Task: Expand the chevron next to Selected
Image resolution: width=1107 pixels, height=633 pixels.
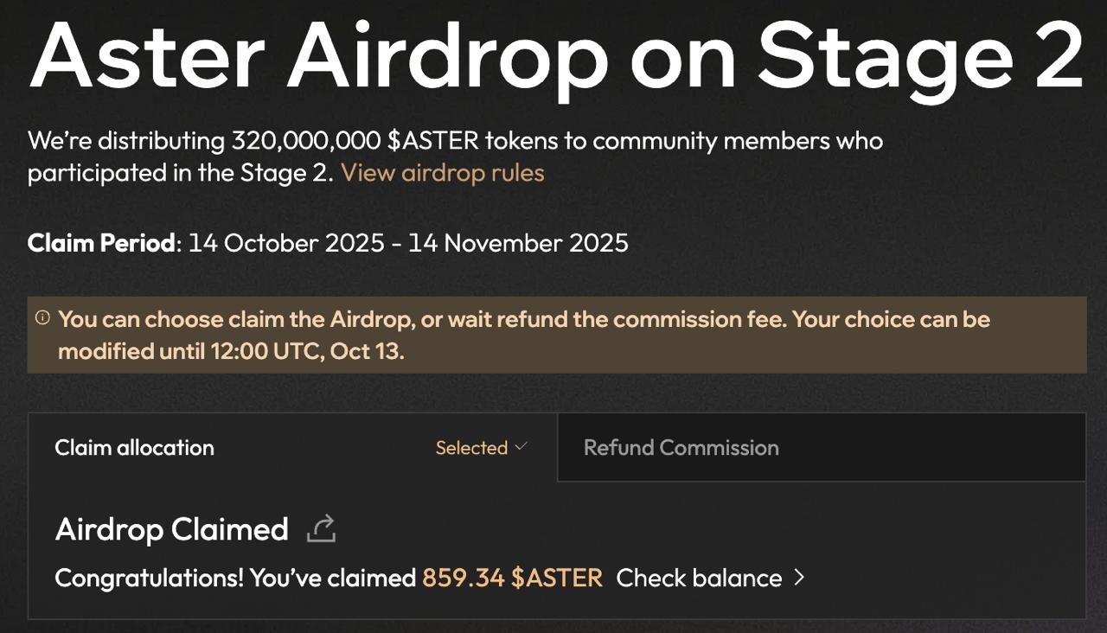Action: tap(521, 447)
